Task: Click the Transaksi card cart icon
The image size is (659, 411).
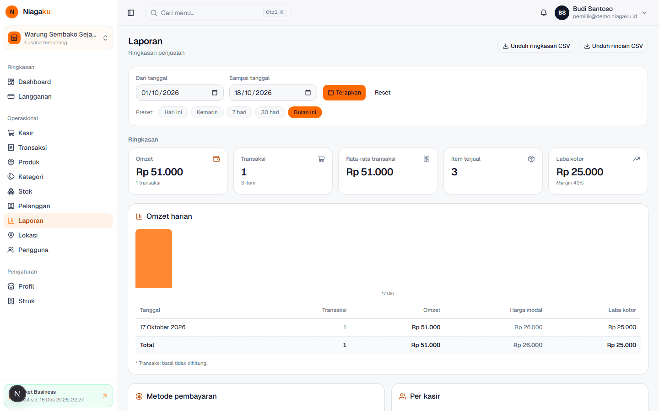Action: pyautogui.click(x=321, y=159)
